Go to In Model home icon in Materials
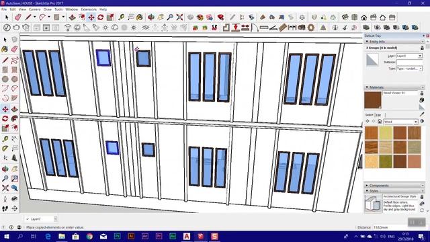Viewport: 430px width, 242px height. (380, 121)
